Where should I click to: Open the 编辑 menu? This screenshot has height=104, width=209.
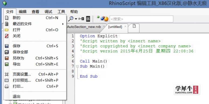(22, 12)
